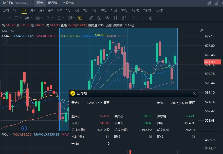Select the 分时 timeframe
The width and height of the screenshot is (223, 154).
coord(6,10)
